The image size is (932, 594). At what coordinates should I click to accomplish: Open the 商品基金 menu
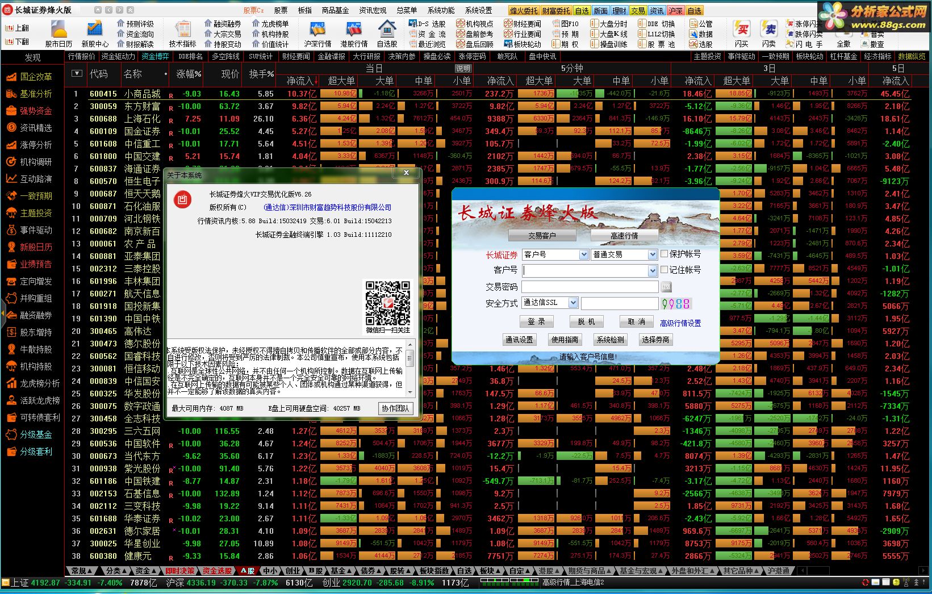click(335, 10)
